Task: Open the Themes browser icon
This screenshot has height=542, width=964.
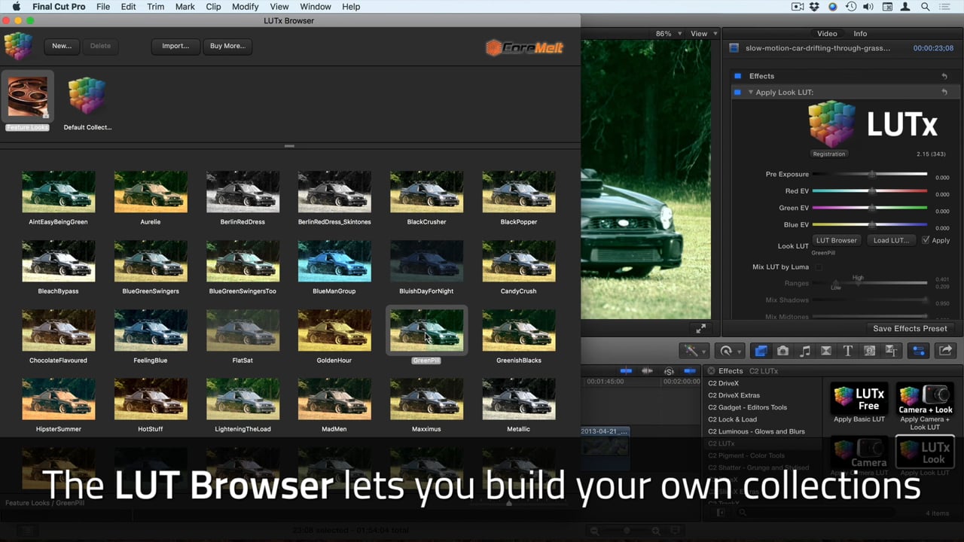Action: pos(892,351)
